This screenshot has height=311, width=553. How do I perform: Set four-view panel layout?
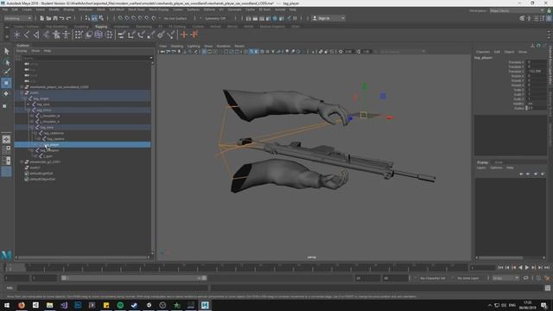point(6,150)
